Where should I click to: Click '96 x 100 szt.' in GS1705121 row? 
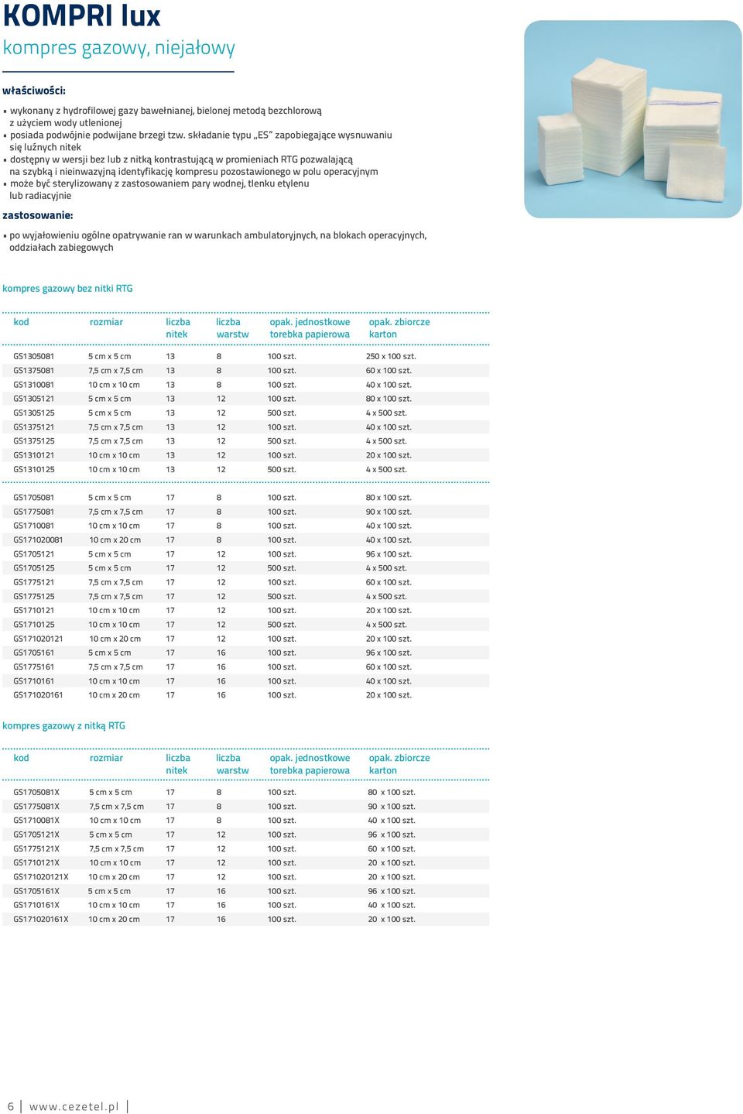click(389, 554)
